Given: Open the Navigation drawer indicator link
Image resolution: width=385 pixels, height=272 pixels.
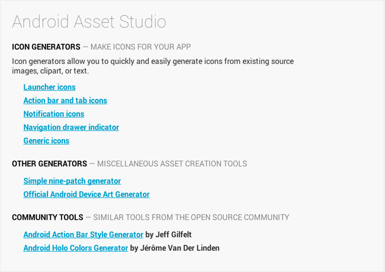Looking at the screenshot, I should click(71, 127).
